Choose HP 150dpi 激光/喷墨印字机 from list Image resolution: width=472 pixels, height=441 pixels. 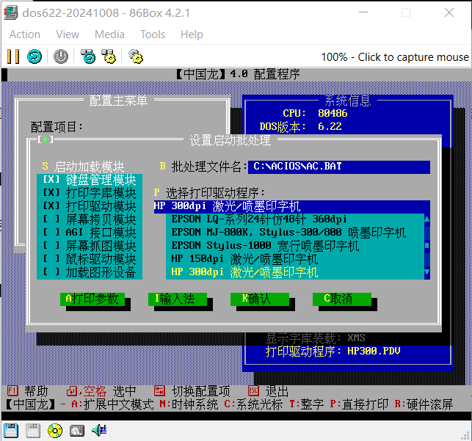click(x=244, y=259)
